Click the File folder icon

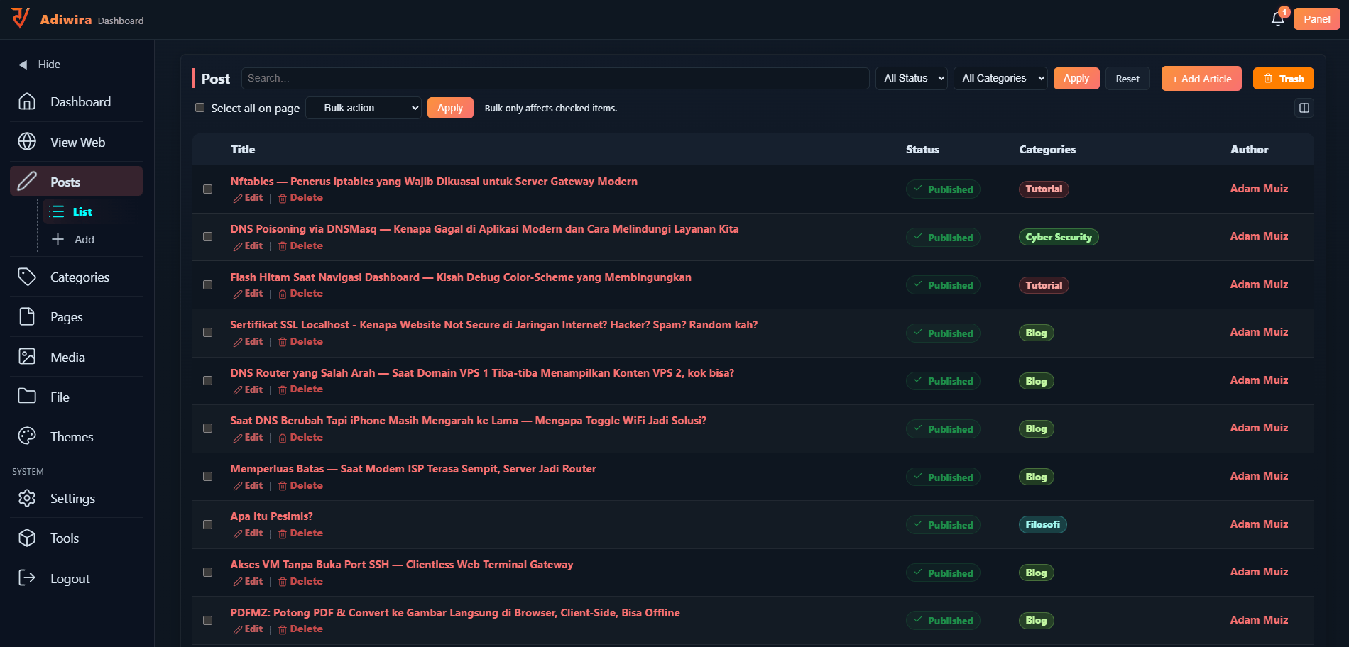click(x=27, y=396)
